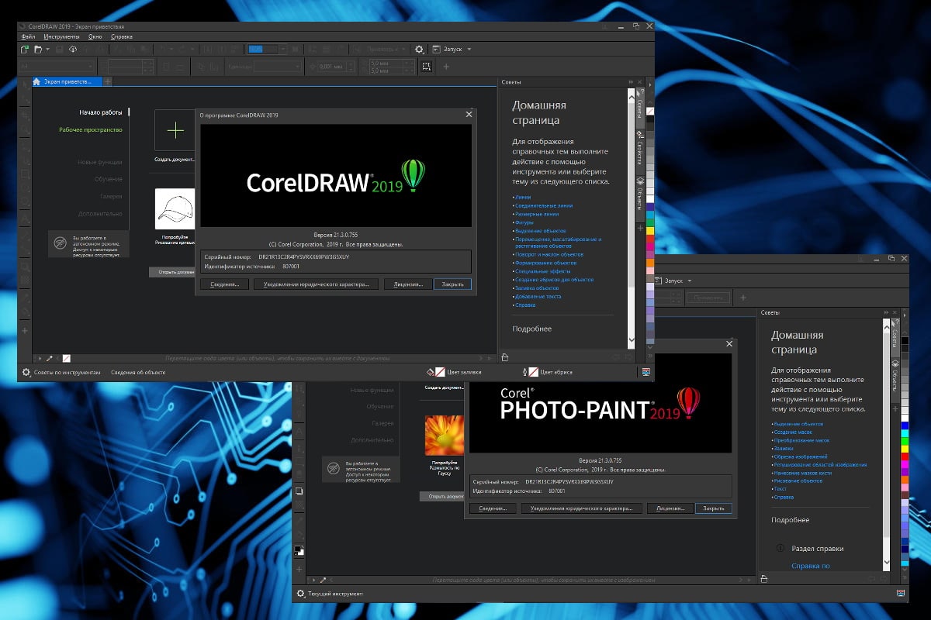This screenshot has width=931, height=620.
Task: Click the lock icon under the Советы panel
Action: coord(505,357)
